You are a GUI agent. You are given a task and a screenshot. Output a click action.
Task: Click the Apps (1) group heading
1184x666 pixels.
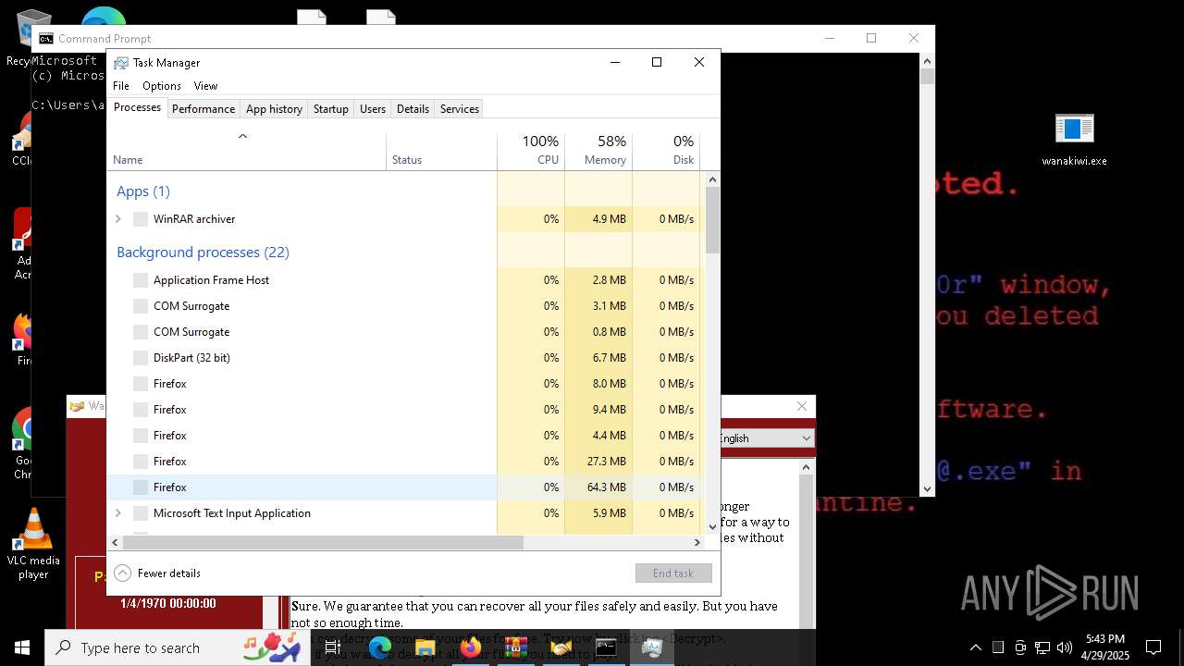143,191
